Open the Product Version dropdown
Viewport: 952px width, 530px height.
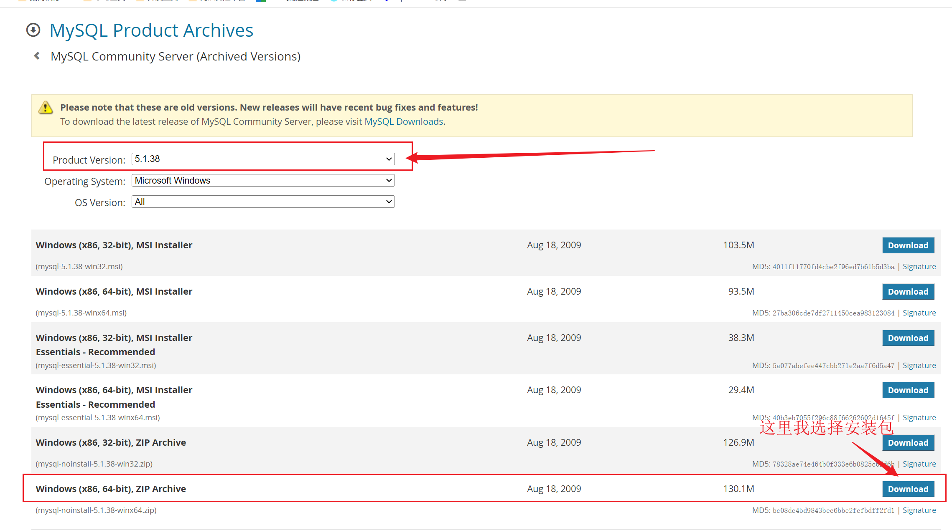263,159
